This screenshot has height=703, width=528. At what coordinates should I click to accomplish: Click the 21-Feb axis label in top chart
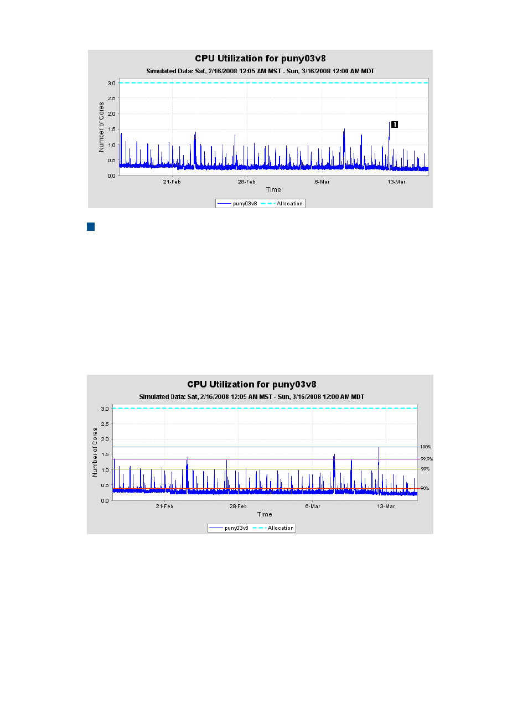172,182
